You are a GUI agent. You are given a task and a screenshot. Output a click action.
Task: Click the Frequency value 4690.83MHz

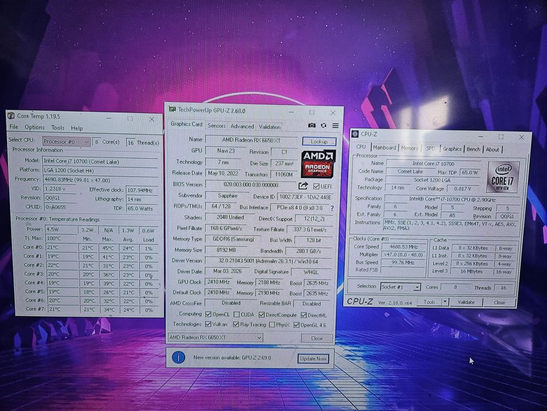pyautogui.click(x=100, y=180)
